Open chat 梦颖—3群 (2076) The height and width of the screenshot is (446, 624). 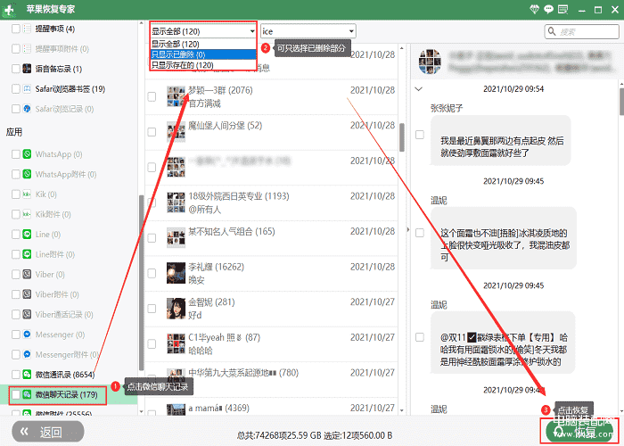click(271, 96)
